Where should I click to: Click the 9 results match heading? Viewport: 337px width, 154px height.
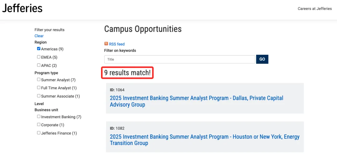[127, 73]
